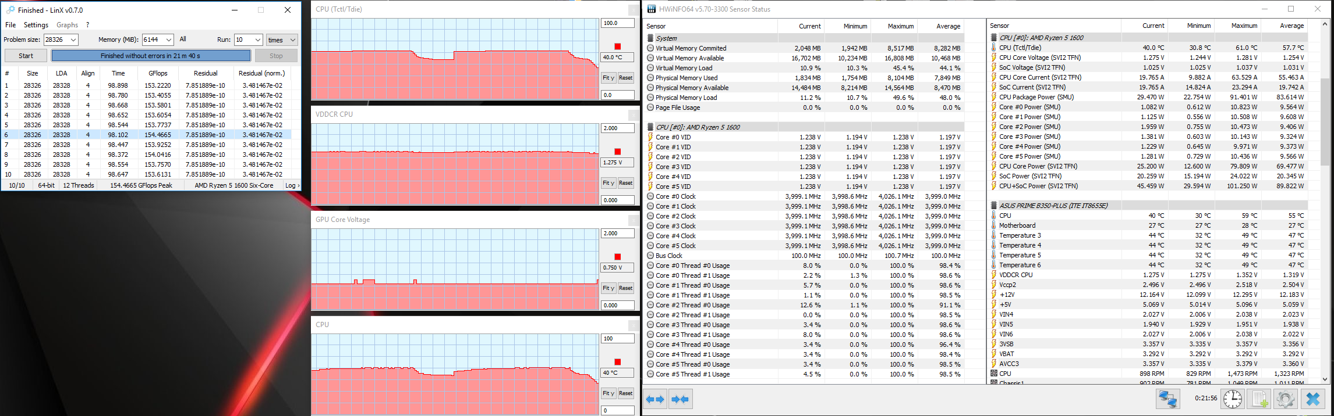
Task: Select LinX result row 6 with 154.4665 GFlops
Action: click(146, 135)
